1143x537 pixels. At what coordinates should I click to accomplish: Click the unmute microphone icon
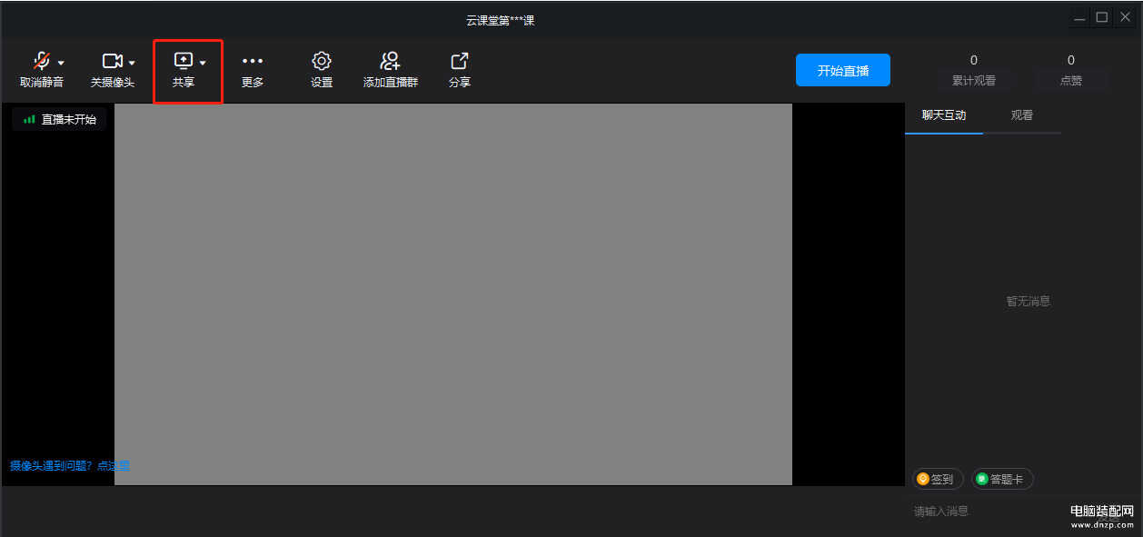point(41,61)
